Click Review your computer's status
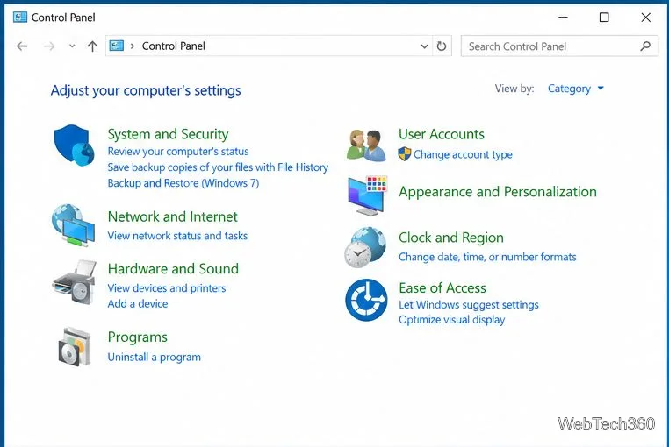669x447 pixels. click(x=178, y=152)
